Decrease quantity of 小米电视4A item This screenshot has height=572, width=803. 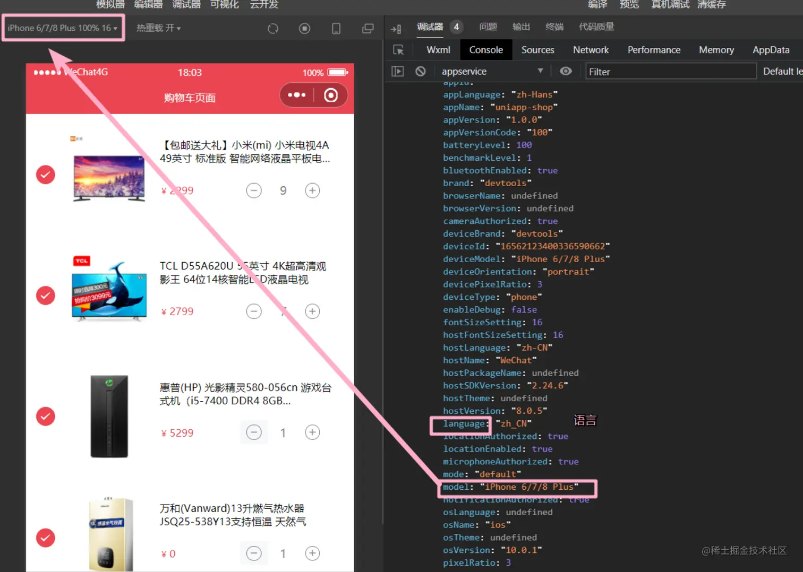pyautogui.click(x=254, y=190)
